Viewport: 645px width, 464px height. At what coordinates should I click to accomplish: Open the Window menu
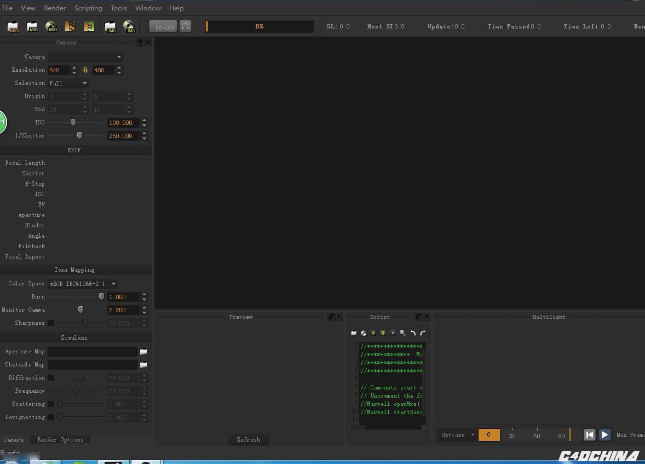coord(148,8)
